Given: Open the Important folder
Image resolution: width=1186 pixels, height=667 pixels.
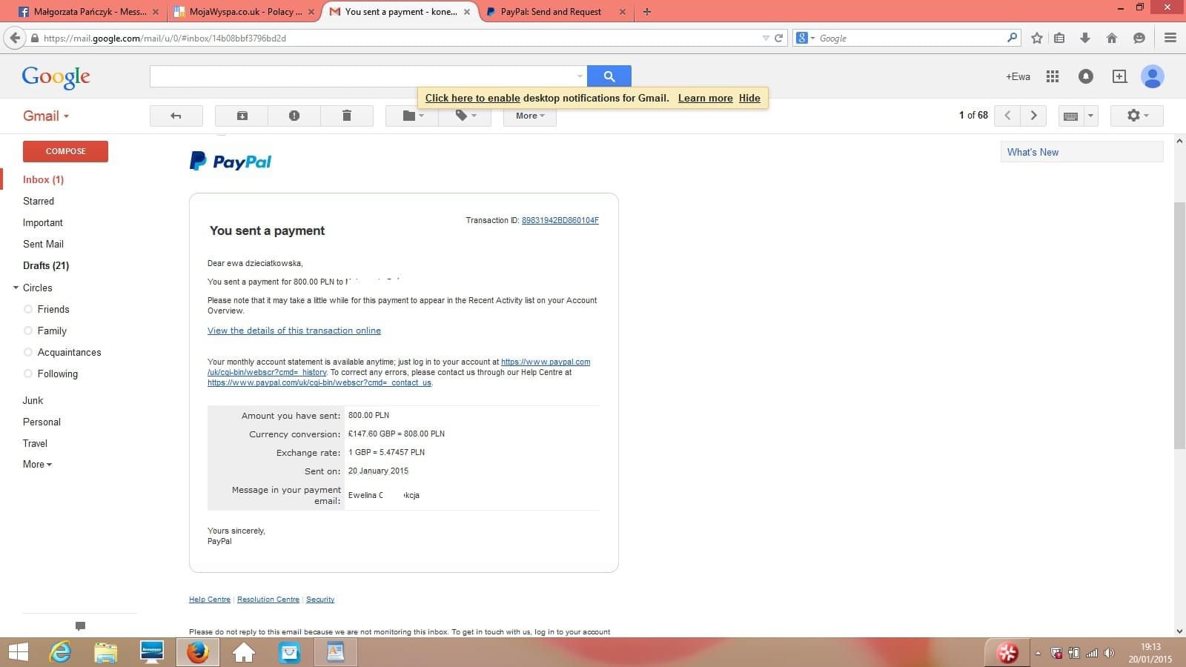Looking at the screenshot, I should pos(43,222).
